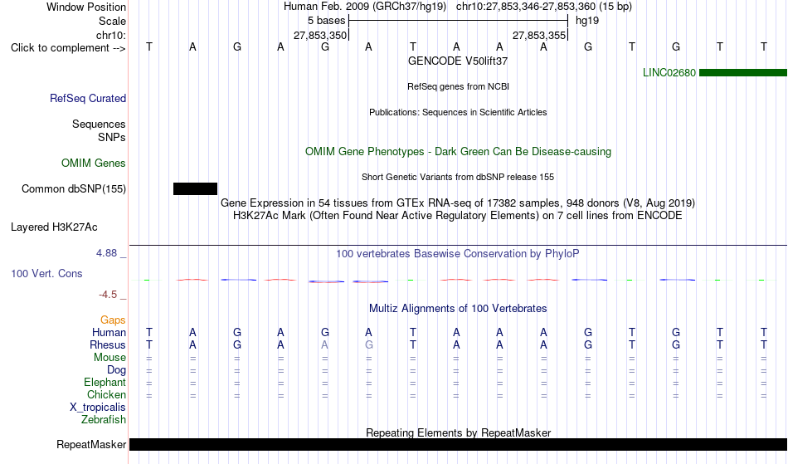Viewport: 788px width, 464px height.
Task: Click the LINC02680 gene label
Action: point(669,72)
